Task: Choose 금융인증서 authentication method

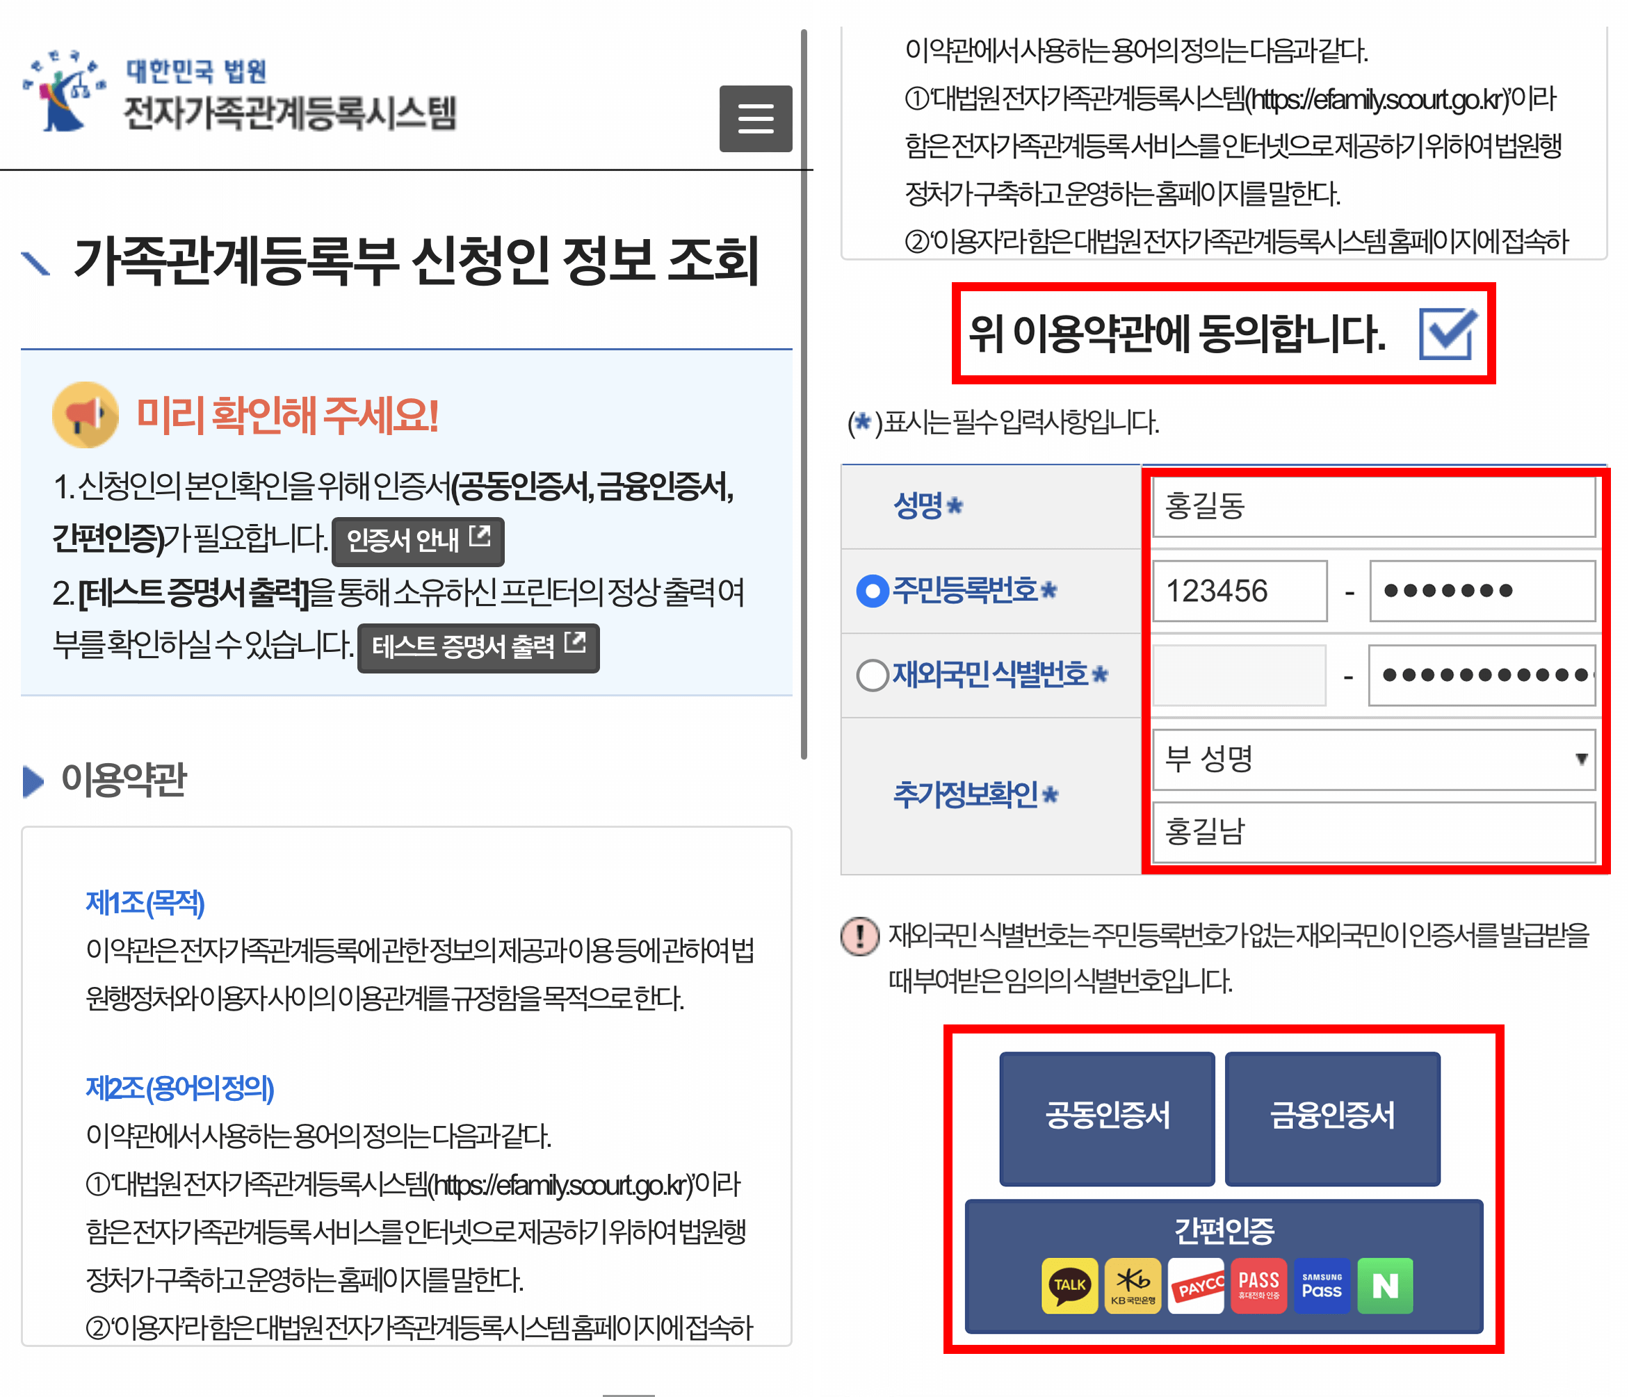Action: [1332, 1120]
